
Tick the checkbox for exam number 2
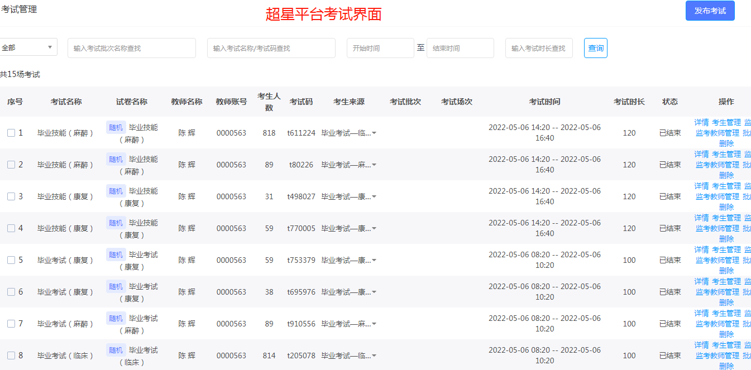[x=11, y=165]
